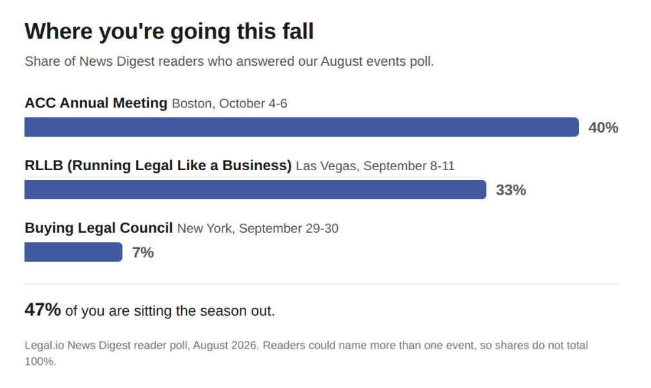The height and width of the screenshot is (388, 651).
Task: Click the horizontal divider line
Action: pos(322,284)
